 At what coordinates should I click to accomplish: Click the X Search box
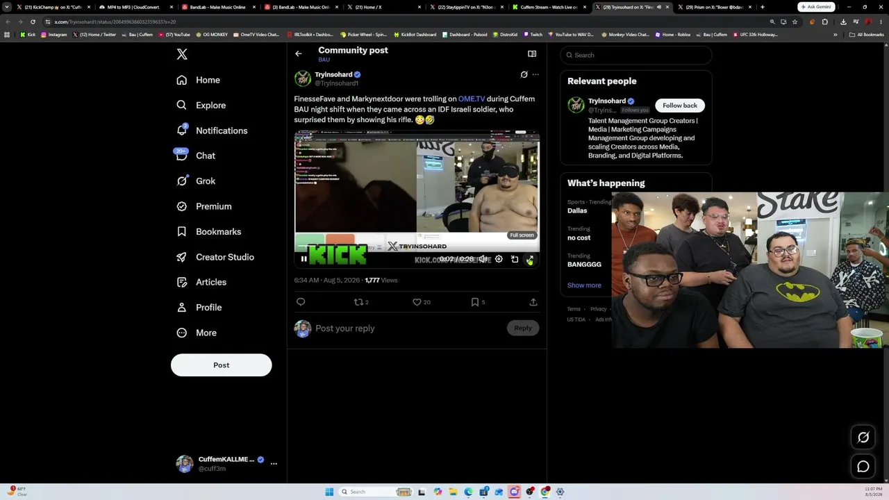point(636,55)
